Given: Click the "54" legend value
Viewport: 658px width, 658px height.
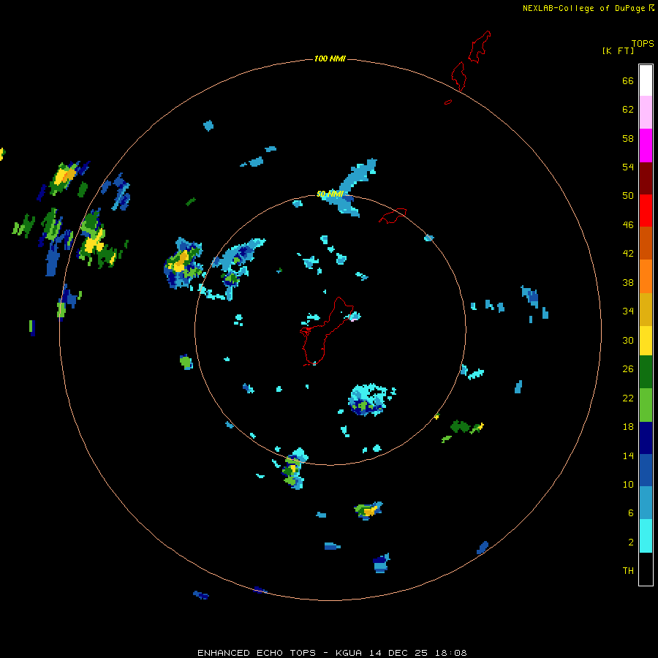Looking at the screenshot, I should [x=628, y=167].
